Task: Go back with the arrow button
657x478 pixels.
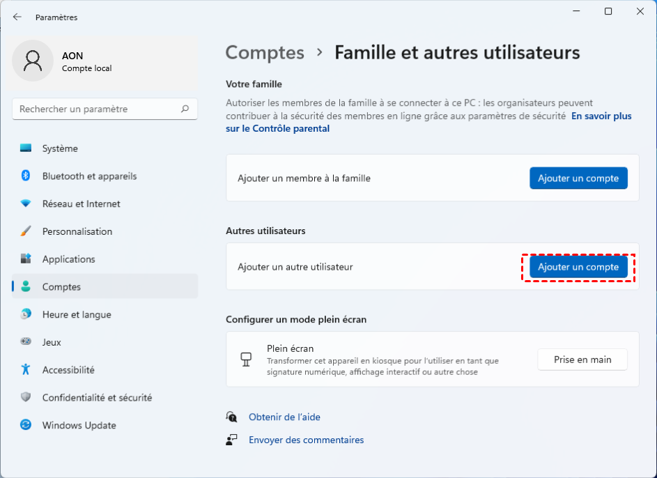Action: click(x=17, y=17)
